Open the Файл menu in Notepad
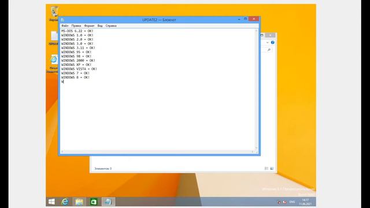The image size is (370, 208). [x=65, y=25]
